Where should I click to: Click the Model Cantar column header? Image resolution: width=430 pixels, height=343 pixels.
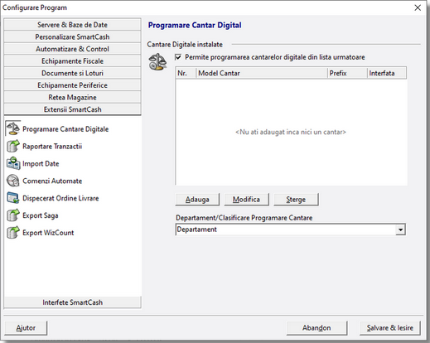(262, 73)
